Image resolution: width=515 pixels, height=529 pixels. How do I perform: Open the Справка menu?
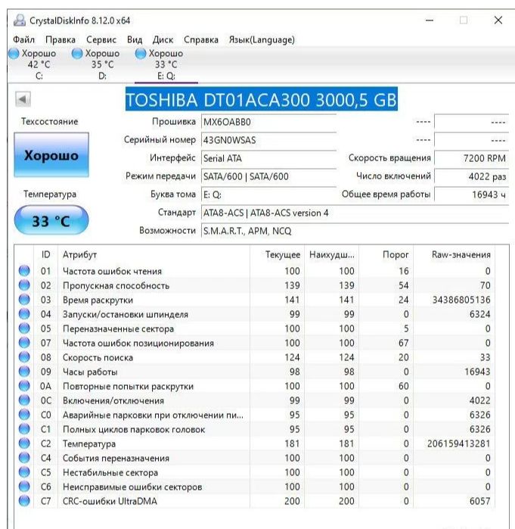click(201, 40)
